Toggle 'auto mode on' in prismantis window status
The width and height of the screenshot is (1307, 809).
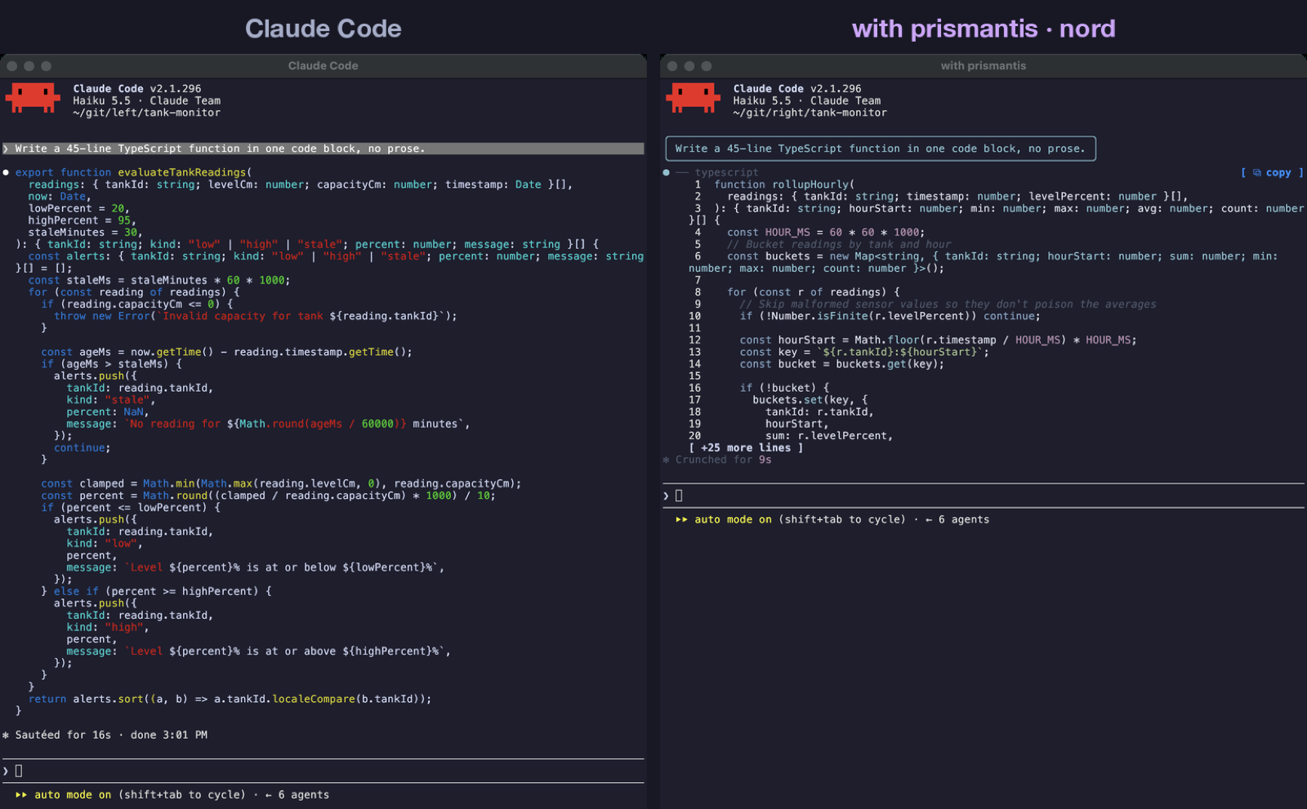733,520
